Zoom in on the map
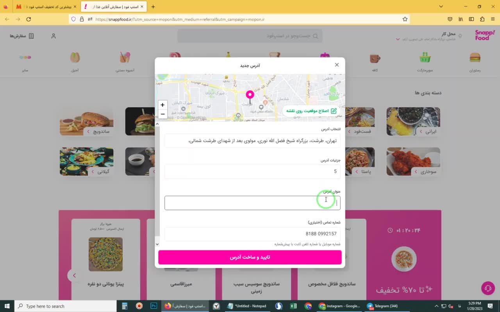The width and height of the screenshot is (500, 312). coord(162,105)
